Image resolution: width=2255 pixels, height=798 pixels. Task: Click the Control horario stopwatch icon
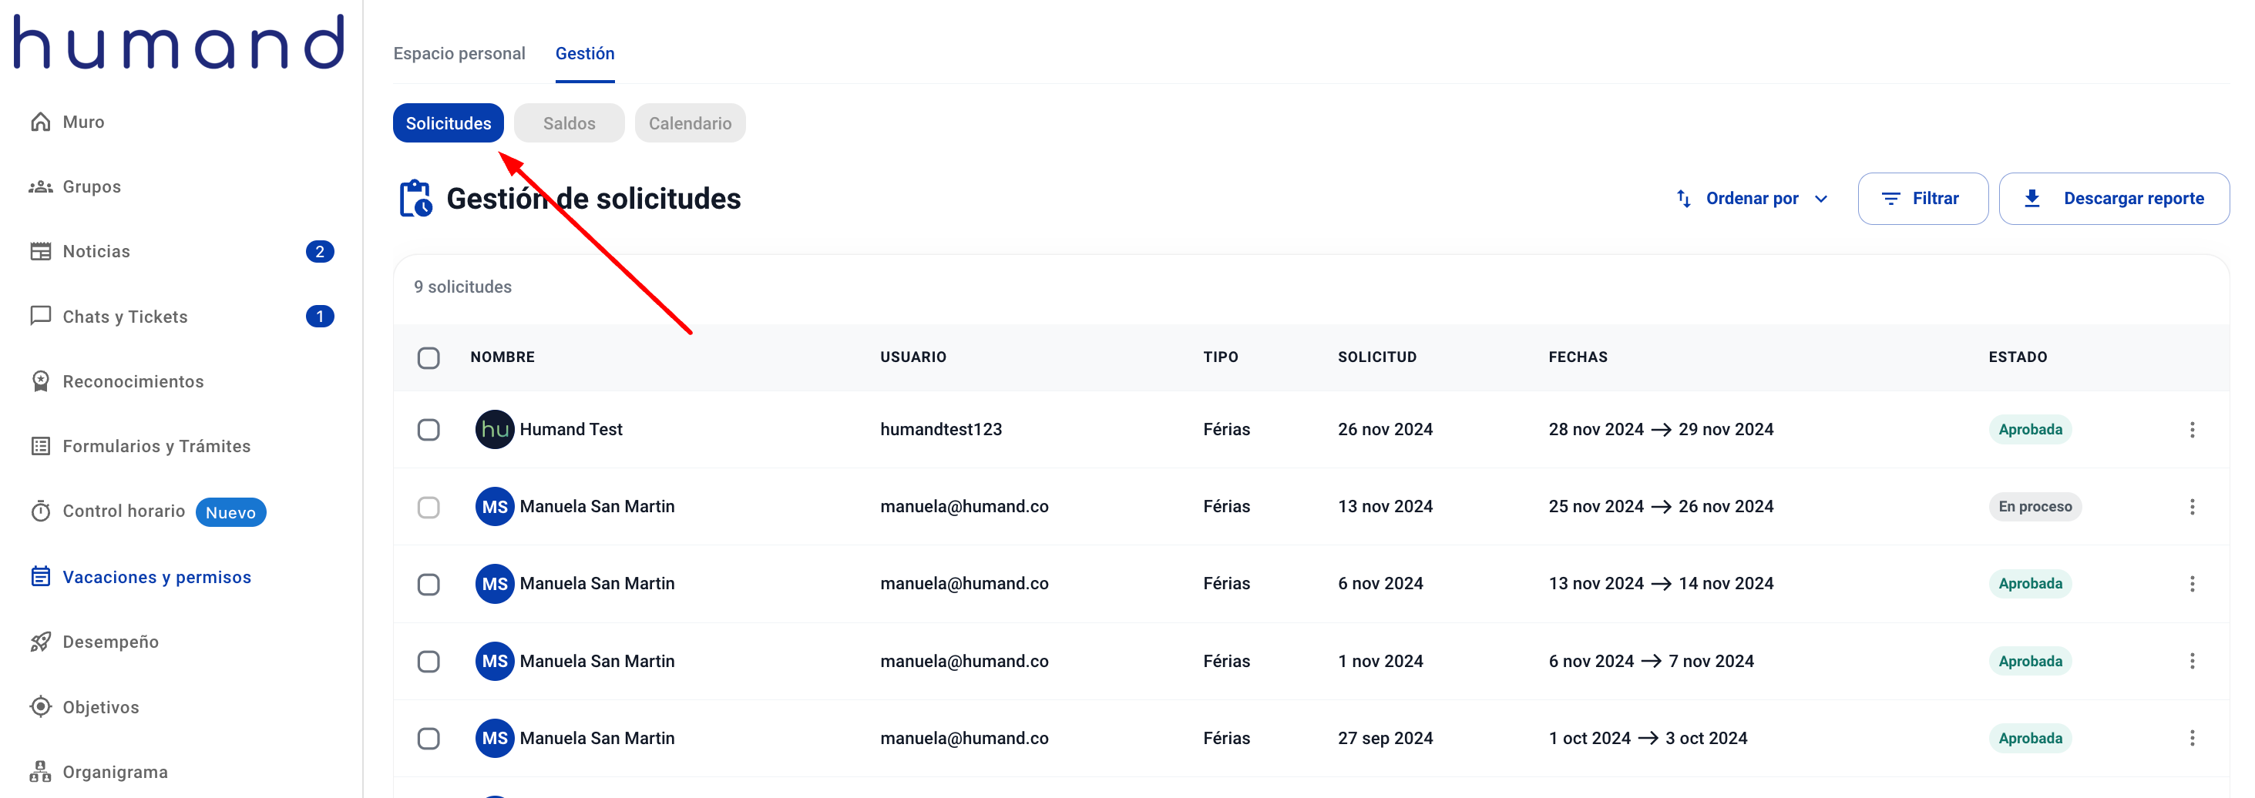pos(40,511)
